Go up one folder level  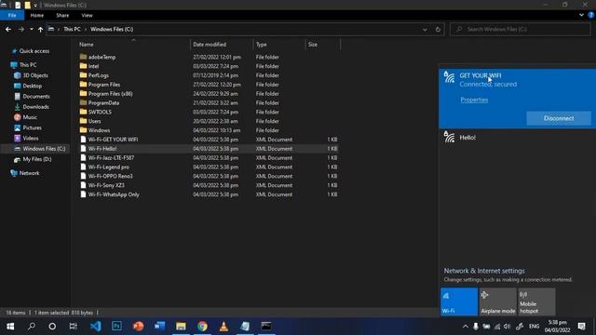click(x=40, y=29)
